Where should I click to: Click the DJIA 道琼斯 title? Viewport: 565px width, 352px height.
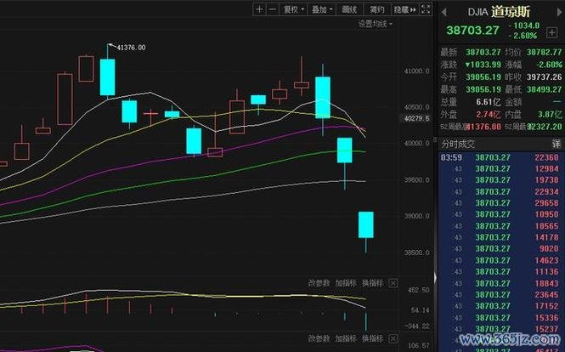[499, 12]
